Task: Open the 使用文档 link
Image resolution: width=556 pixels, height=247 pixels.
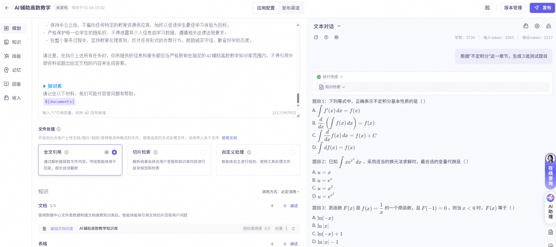Action: [x=229, y=138]
